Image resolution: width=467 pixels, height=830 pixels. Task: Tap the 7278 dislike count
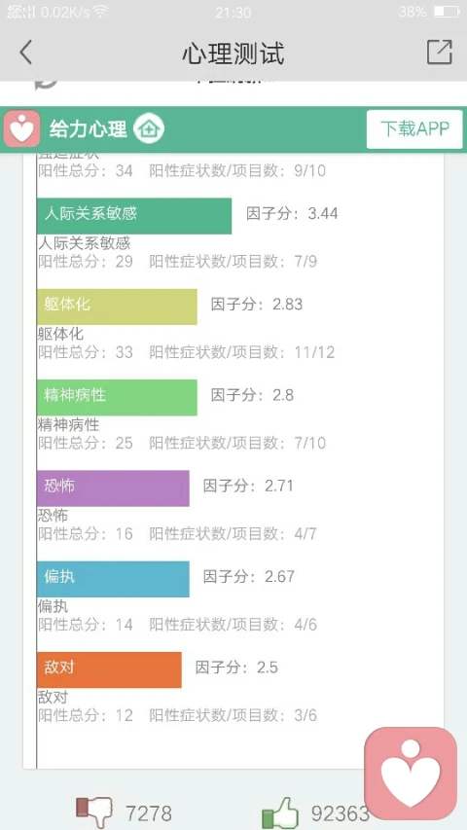point(149,813)
